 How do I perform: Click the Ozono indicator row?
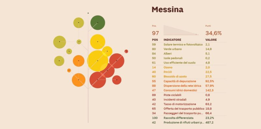[x=189, y=67]
